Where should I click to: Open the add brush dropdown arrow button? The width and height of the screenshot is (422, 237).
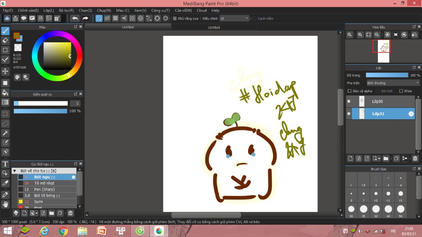pyautogui.click(x=34, y=213)
